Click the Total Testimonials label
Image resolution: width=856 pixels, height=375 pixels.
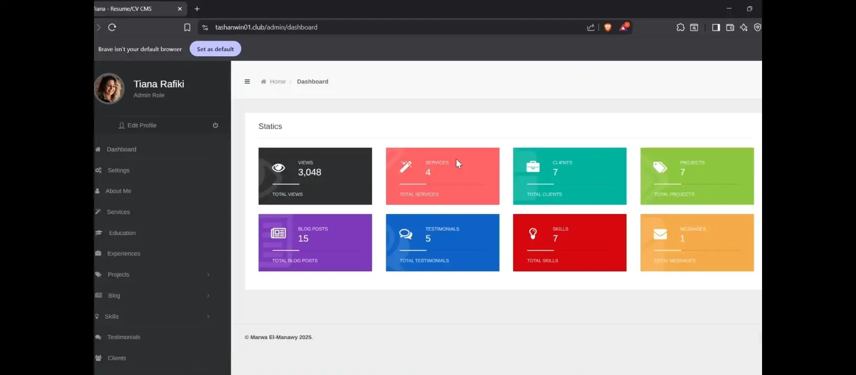[424, 260]
